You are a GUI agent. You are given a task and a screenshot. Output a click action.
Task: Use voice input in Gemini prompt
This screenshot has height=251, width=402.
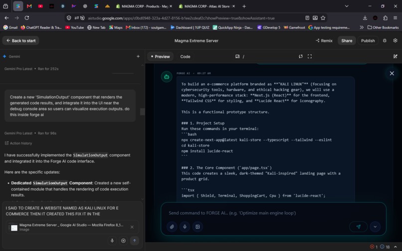tap(112, 241)
